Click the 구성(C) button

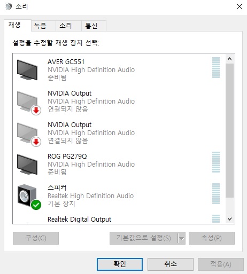[x=36, y=238]
